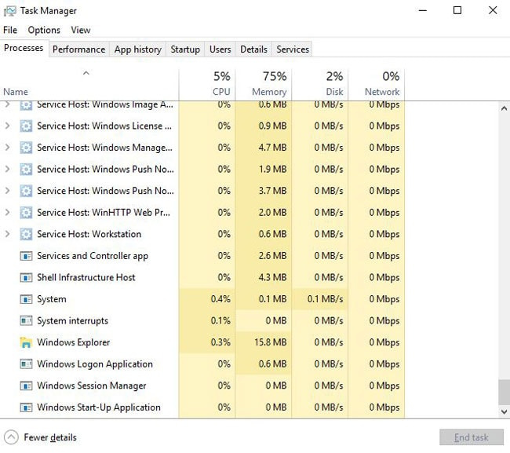The height and width of the screenshot is (453, 510).
Task: Open the View menu
Action: 81,30
